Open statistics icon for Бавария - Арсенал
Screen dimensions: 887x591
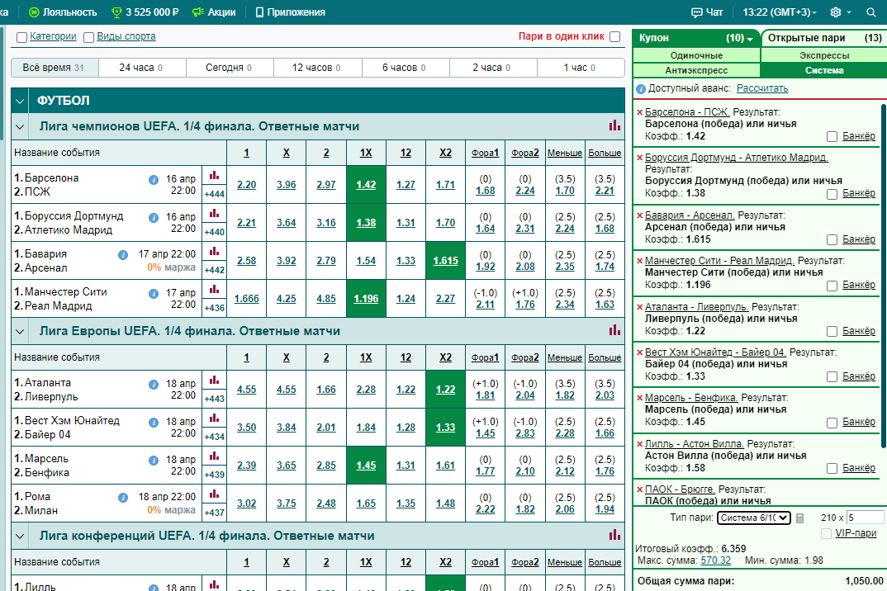point(215,251)
